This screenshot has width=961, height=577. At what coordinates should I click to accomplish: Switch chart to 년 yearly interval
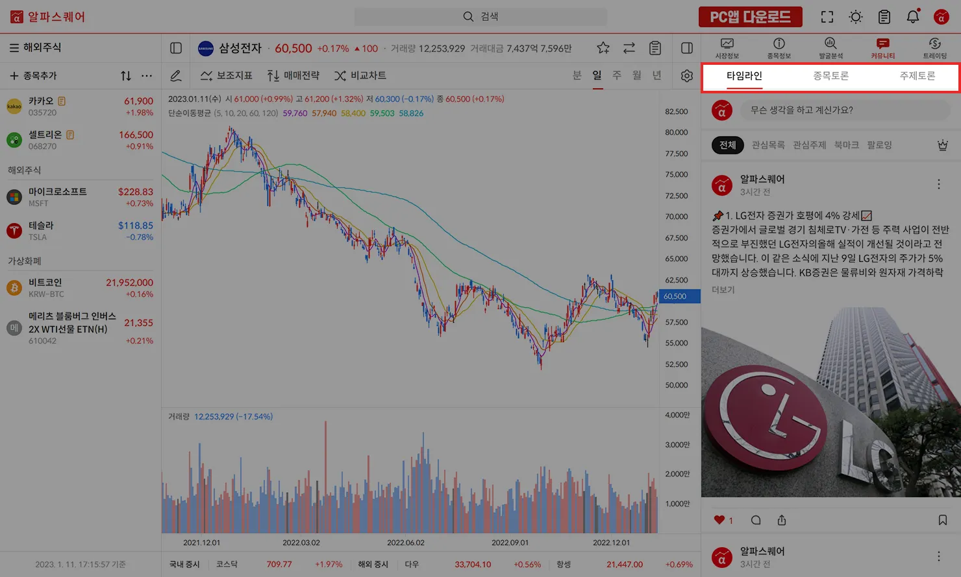[x=657, y=76]
